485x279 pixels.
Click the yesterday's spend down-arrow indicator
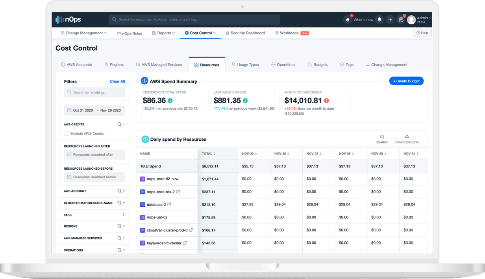pos(170,101)
